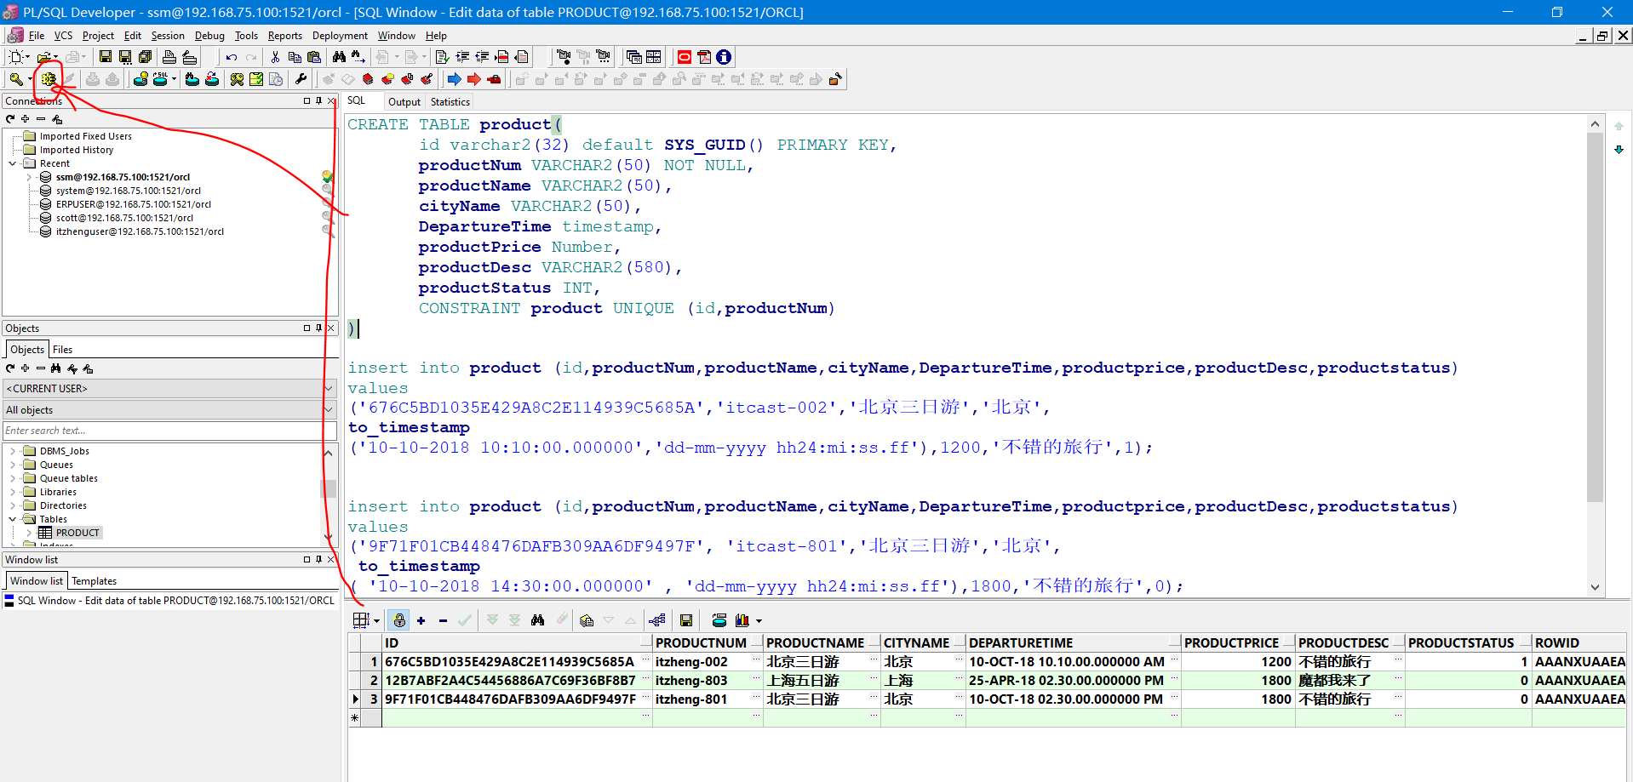
Task: Delete the record with the minus icon
Action: [x=443, y=620]
